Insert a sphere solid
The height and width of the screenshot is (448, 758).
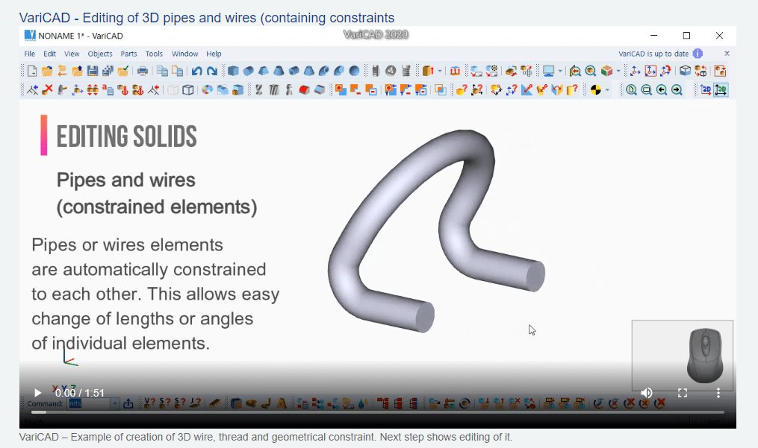[354, 72]
